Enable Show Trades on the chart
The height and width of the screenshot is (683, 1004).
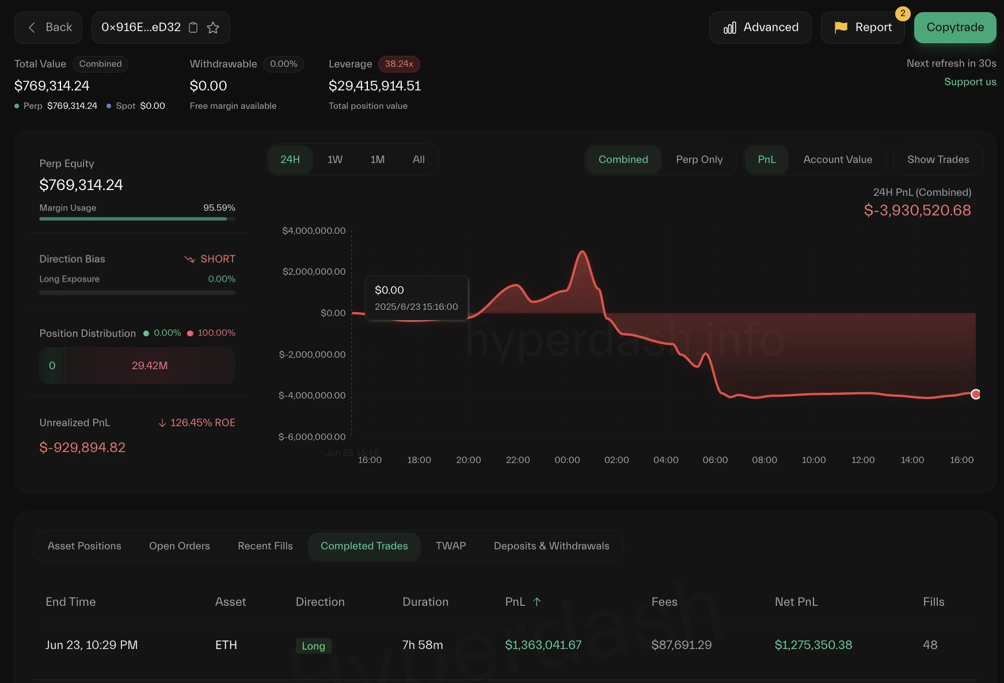[938, 160]
